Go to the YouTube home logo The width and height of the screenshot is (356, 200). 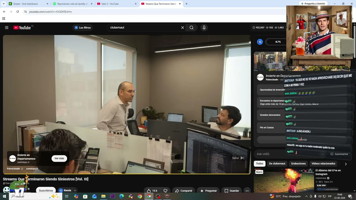pos(22,27)
